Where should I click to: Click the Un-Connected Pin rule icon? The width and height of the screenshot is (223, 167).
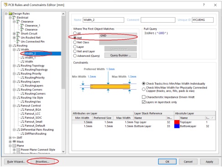(18, 41)
